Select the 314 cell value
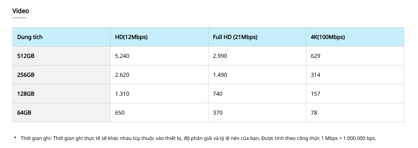Image resolution: width=418 pixels, height=148 pixels. click(x=316, y=75)
